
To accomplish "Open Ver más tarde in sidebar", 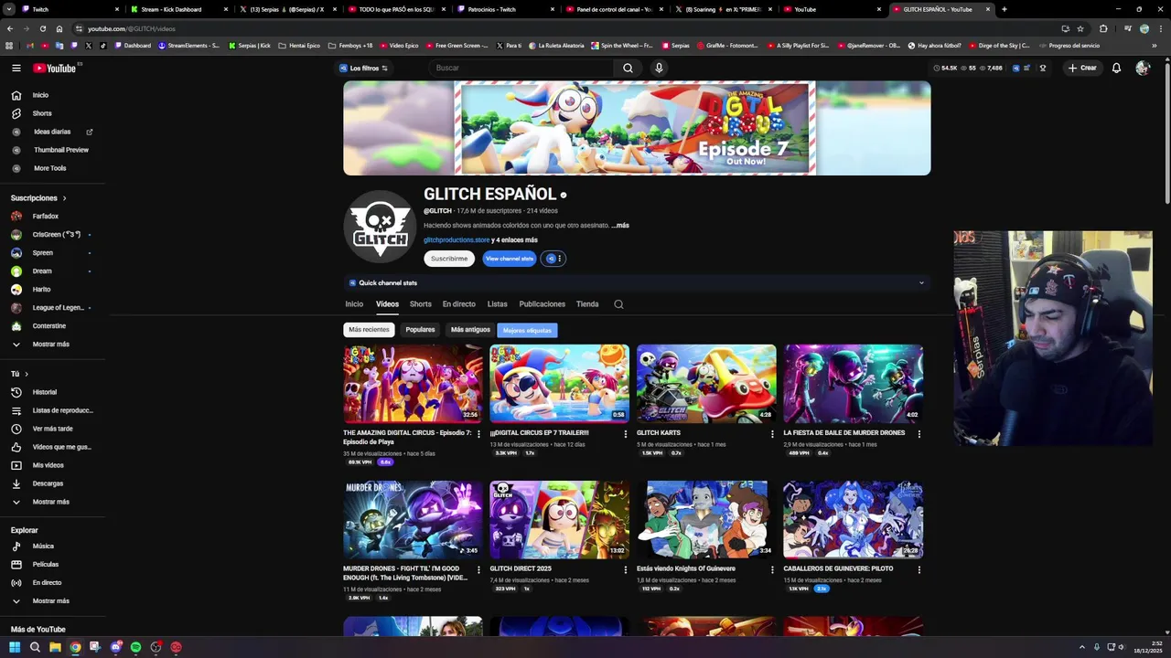I will (52, 429).
